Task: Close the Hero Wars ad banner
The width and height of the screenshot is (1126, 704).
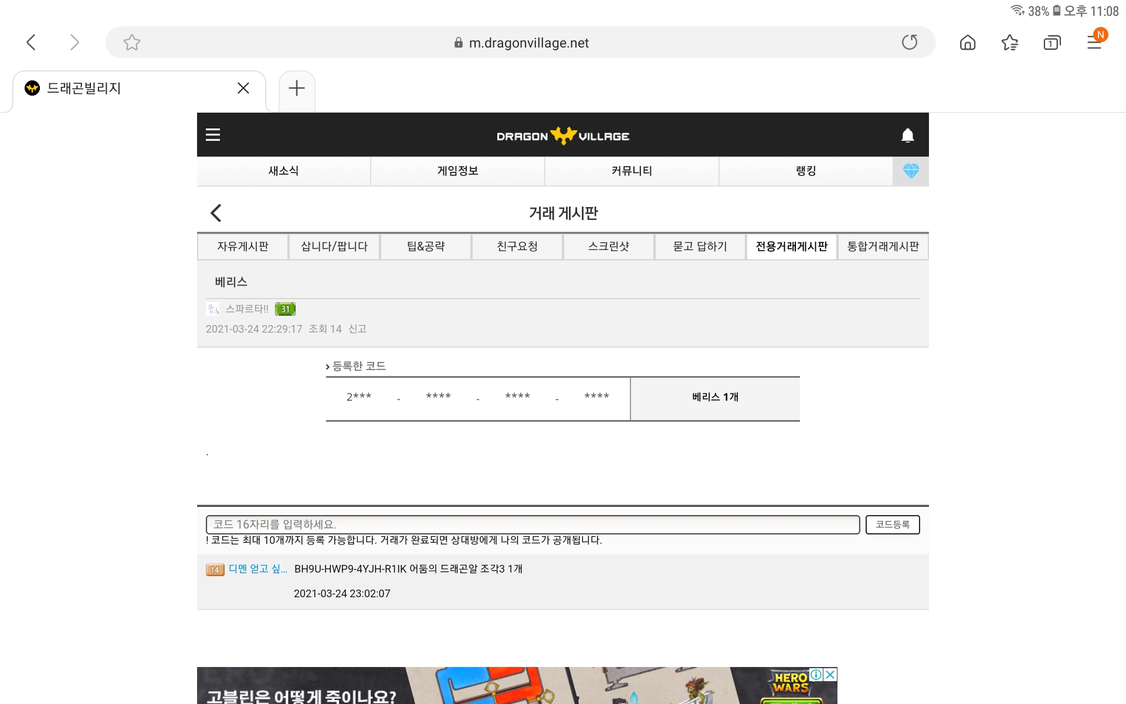Action: point(830,675)
